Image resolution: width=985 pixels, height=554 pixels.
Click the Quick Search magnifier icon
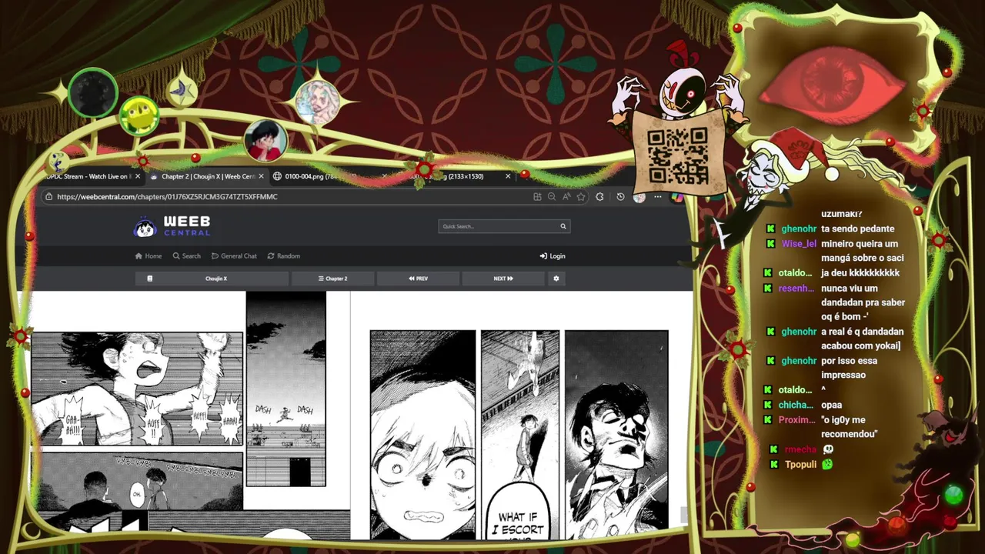point(563,226)
